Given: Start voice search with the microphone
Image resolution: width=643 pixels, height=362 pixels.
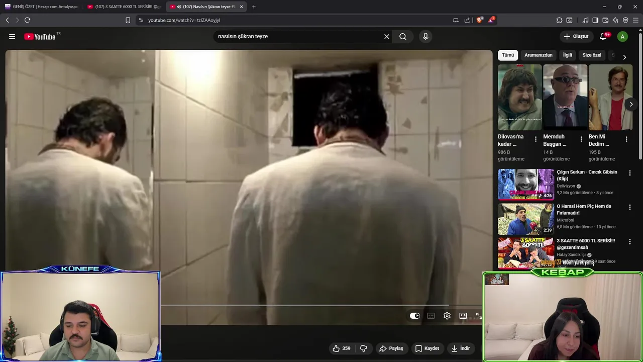Looking at the screenshot, I should coord(425,37).
